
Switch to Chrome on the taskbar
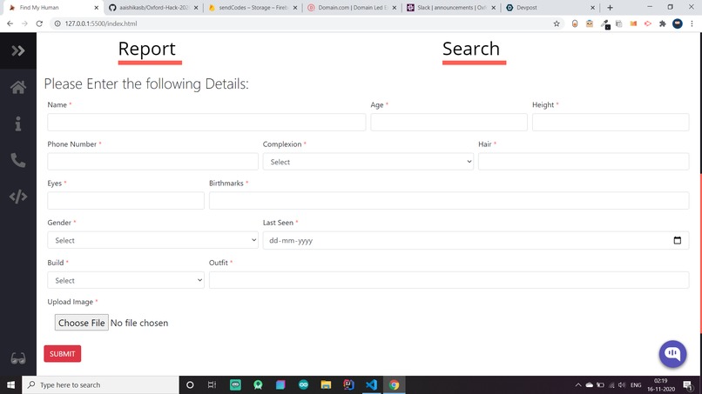394,384
